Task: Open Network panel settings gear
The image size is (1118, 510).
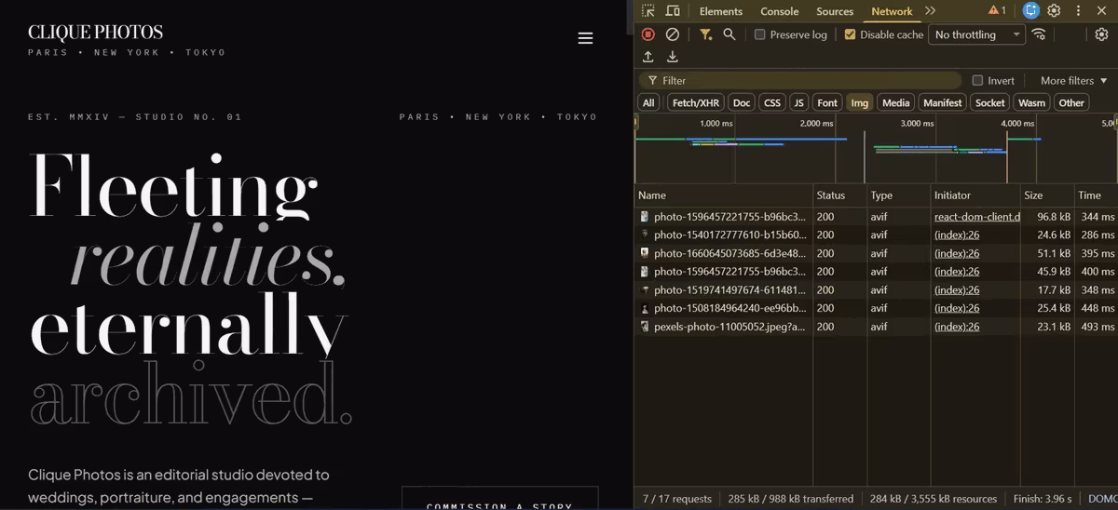Action: 1101,34
